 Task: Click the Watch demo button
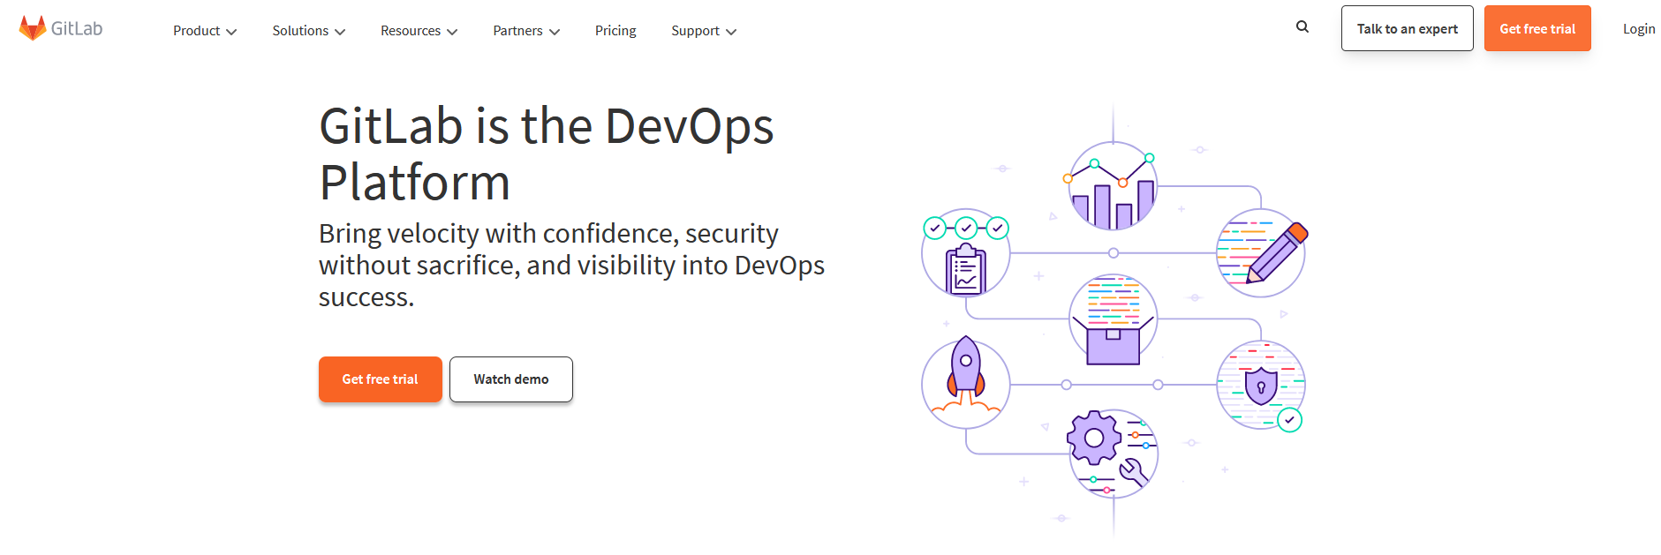tap(511, 379)
